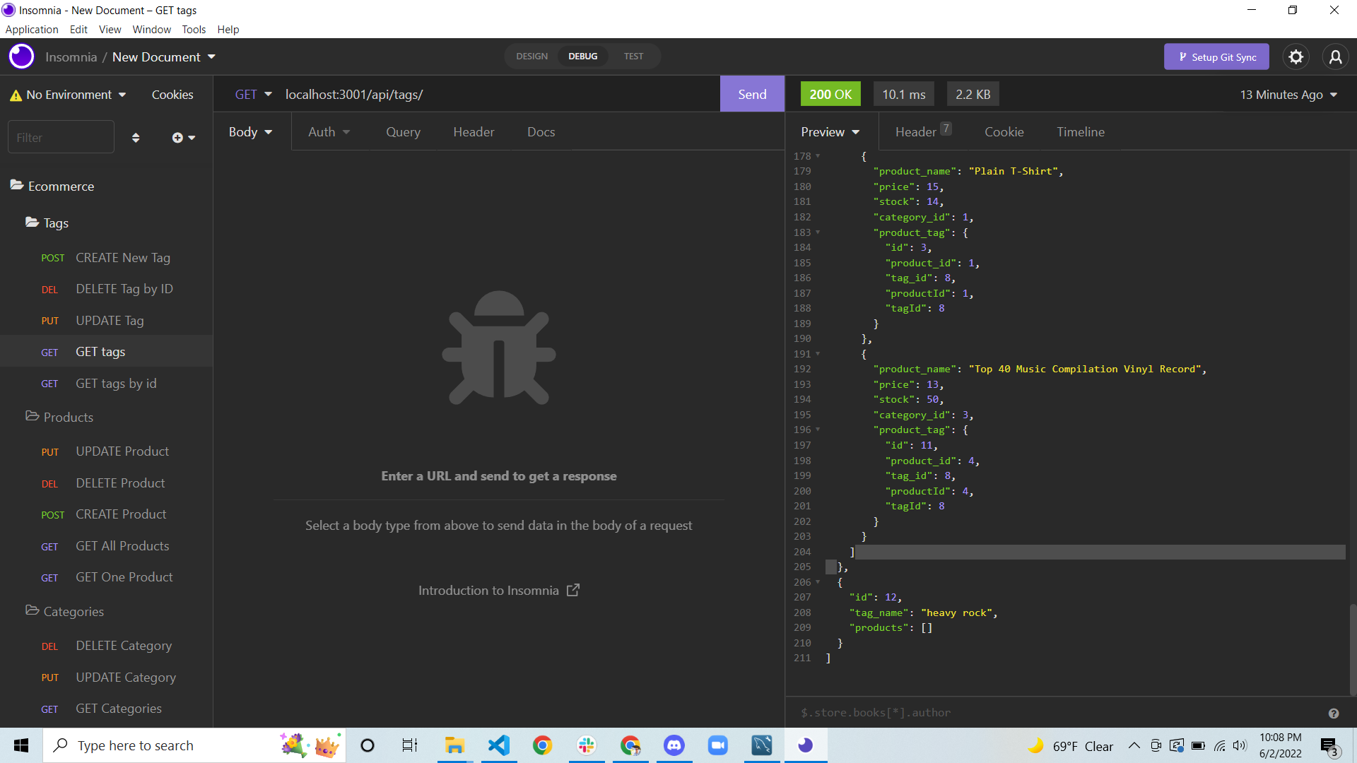Switch to the DEBUG tab
Screen dimensions: 1357x763
tap(582, 55)
